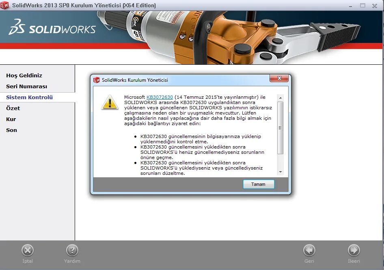Open the KB3072630 hyperlink
This screenshot has height=270, width=384.
[160, 97]
